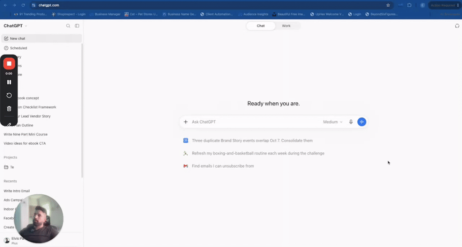Image resolution: width=462 pixels, height=247 pixels.
Task: Open the ebook concept chat in sidebar
Action: (x=28, y=98)
